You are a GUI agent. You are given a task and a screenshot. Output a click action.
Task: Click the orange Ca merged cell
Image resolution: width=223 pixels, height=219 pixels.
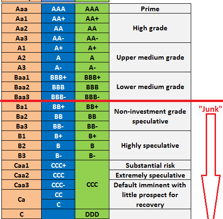pyautogui.click(x=22, y=199)
